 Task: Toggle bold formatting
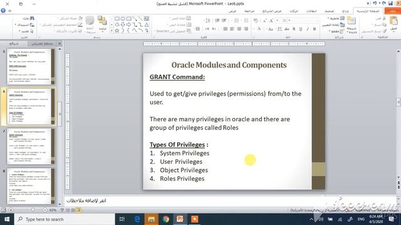click(x=315, y=29)
